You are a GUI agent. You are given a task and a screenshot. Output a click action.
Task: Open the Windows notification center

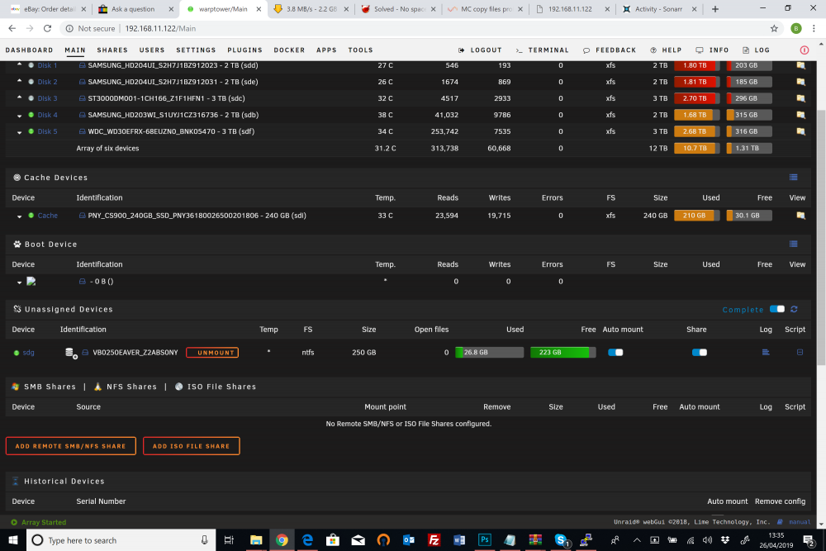coord(809,540)
